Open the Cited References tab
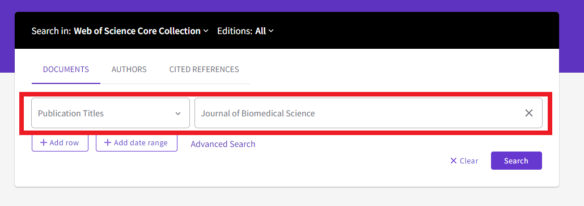Screen dimensions: 584x206 pos(204,69)
